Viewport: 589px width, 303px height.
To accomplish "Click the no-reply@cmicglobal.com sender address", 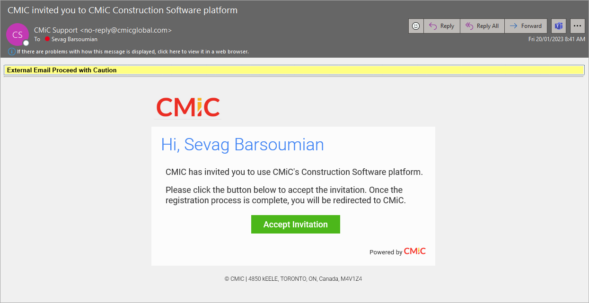I will 126,29.
